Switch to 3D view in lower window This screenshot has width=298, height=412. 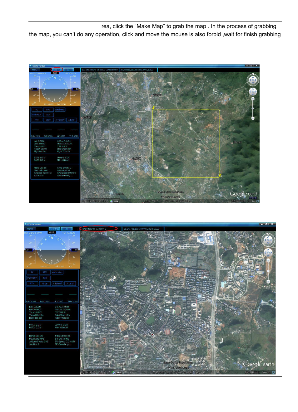[66, 229]
